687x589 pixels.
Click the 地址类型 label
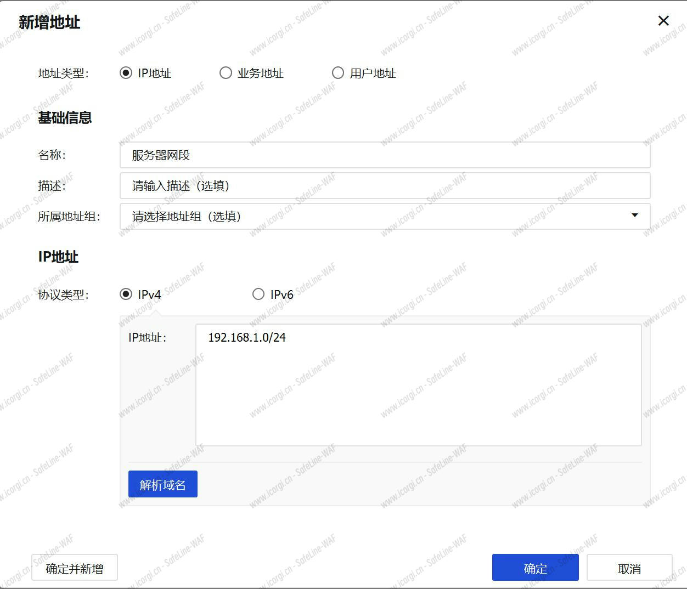[x=63, y=73]
